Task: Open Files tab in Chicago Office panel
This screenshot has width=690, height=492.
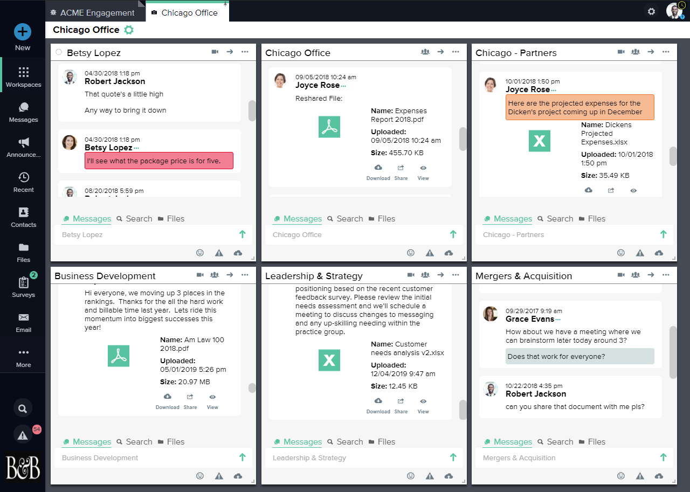Action: tap(382, 219)
